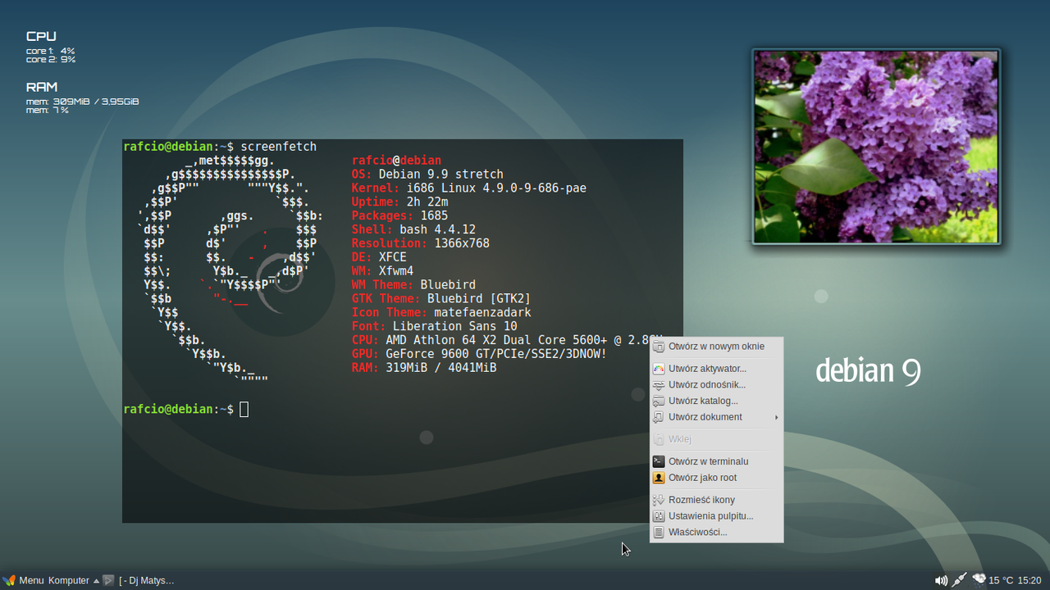Open the volume speaker tray icon

(941, 580)
